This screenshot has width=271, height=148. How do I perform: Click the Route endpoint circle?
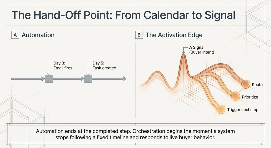tap(246, 84)
